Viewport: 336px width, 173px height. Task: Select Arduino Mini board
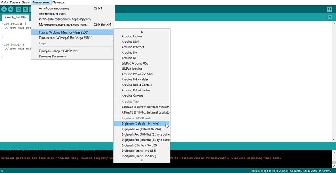point(142,42)
